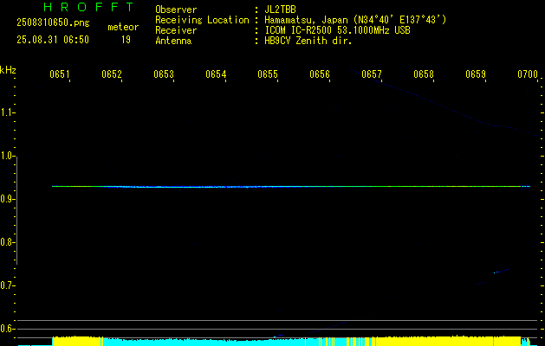The width and height of the screenshot is (545, 346).
Task: Click the yellow signal level bar graph
Action: point(291,341)
